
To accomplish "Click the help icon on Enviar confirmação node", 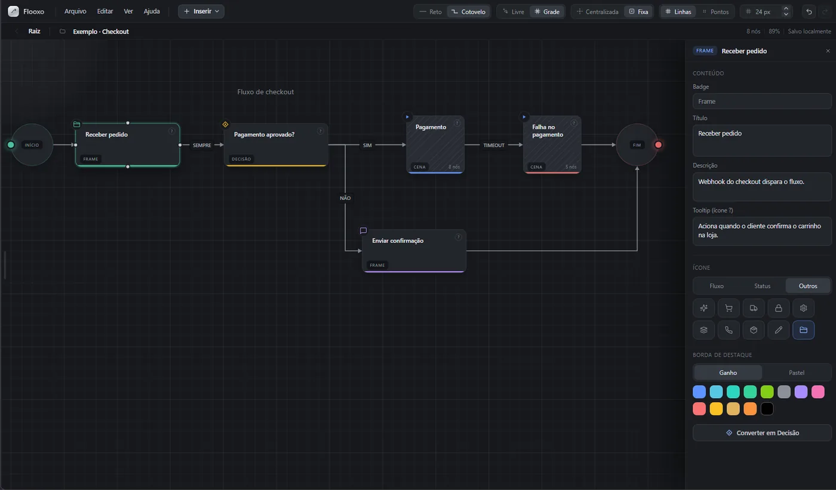I will (458, 237).
